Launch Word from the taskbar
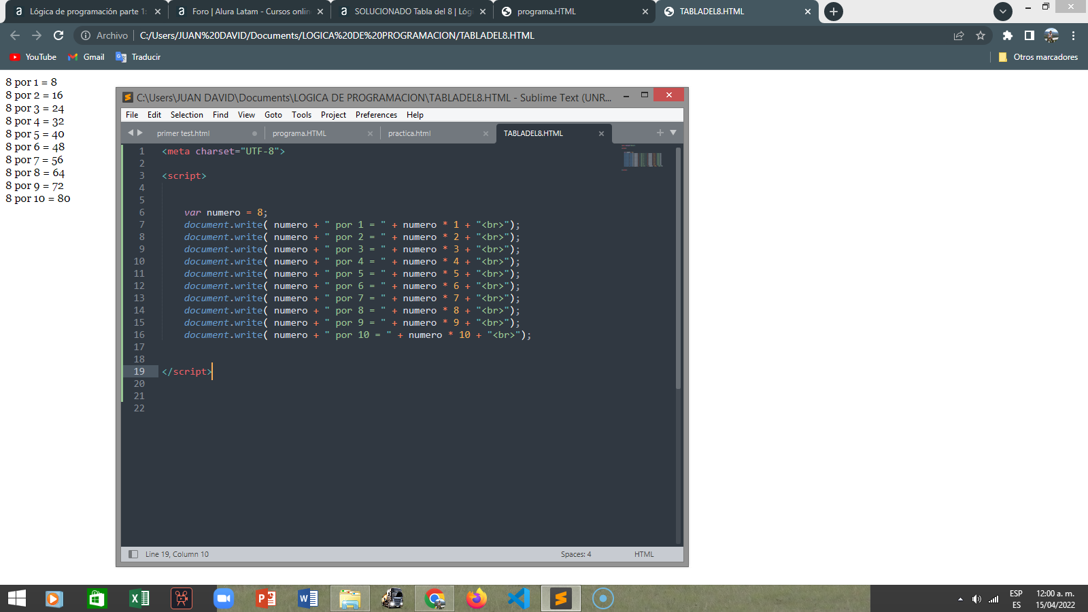Screen dimensions: 1088x612 pyautogui.click(x=307, y=598)
